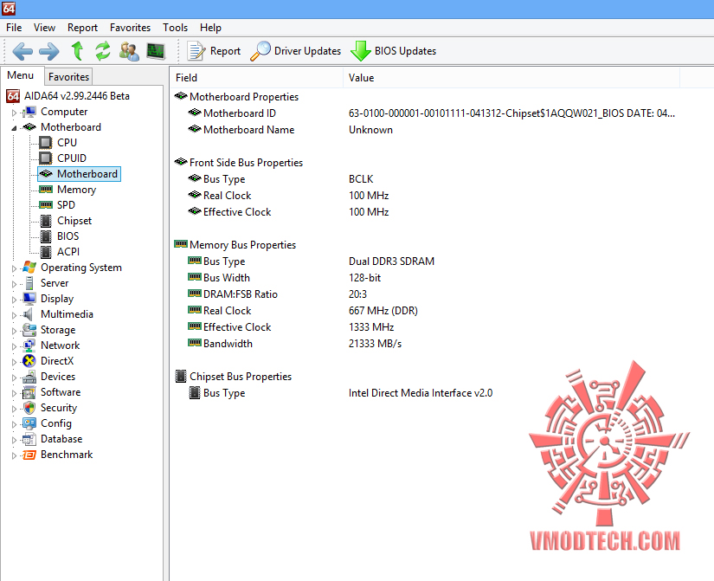Click the Value column header
Image resolution: width=714 pixels, height=581 pixels.
pos(511,78)
